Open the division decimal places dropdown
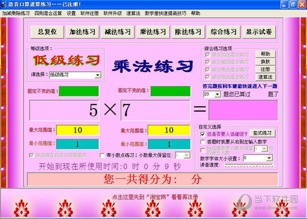 [264, 149]
